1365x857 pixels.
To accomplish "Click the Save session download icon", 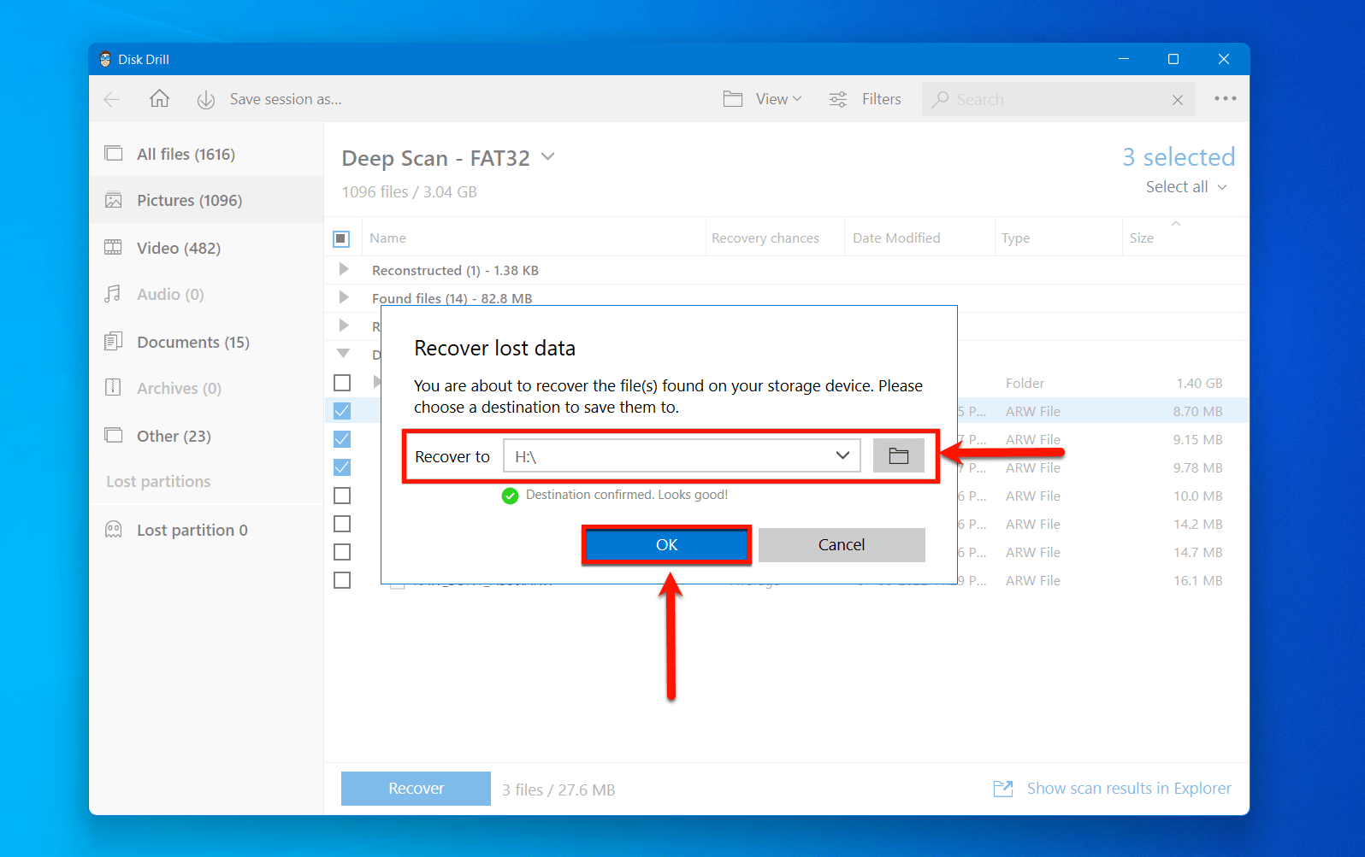I will coord(205,100).
